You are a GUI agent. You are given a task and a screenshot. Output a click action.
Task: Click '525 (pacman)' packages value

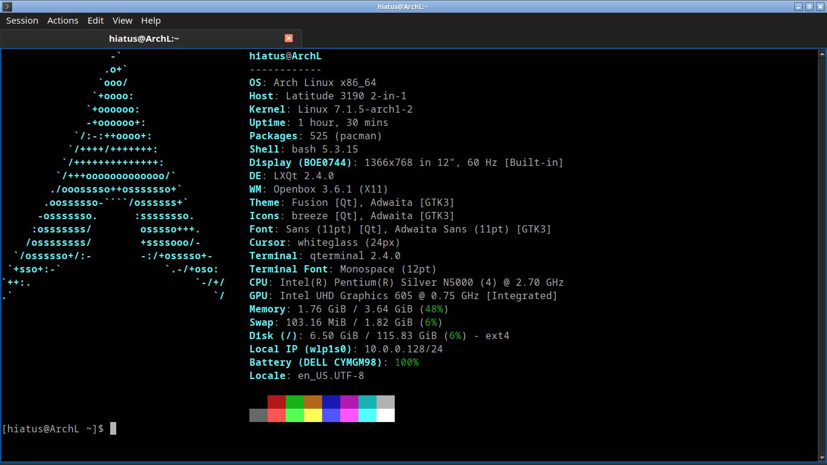click(x=346, y=136)
